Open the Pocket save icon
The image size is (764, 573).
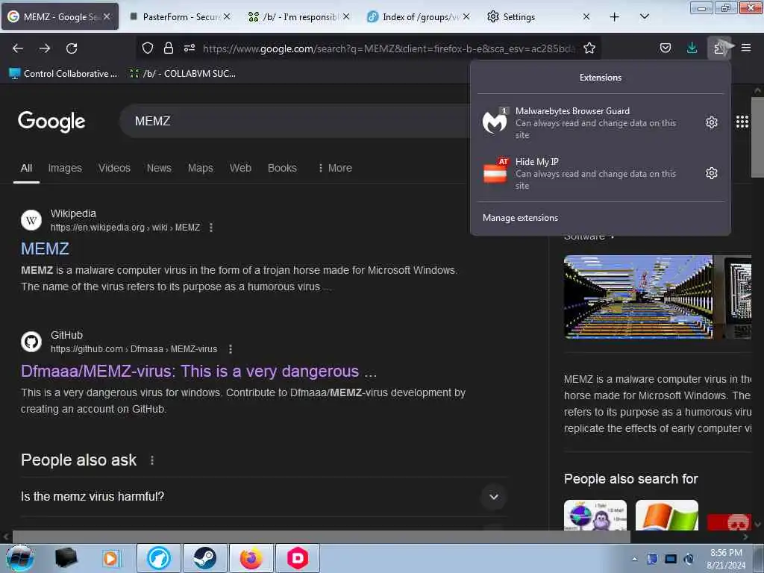[666, 48]
